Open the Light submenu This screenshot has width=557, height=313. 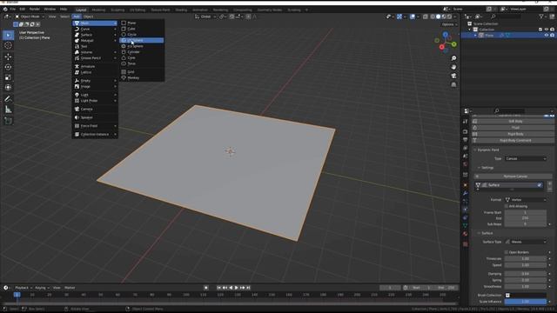point(95,95)
